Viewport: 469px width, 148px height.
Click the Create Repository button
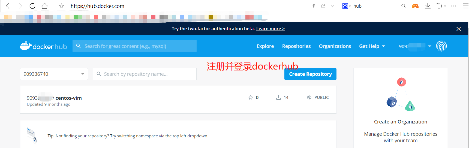(x=310, y=74)
